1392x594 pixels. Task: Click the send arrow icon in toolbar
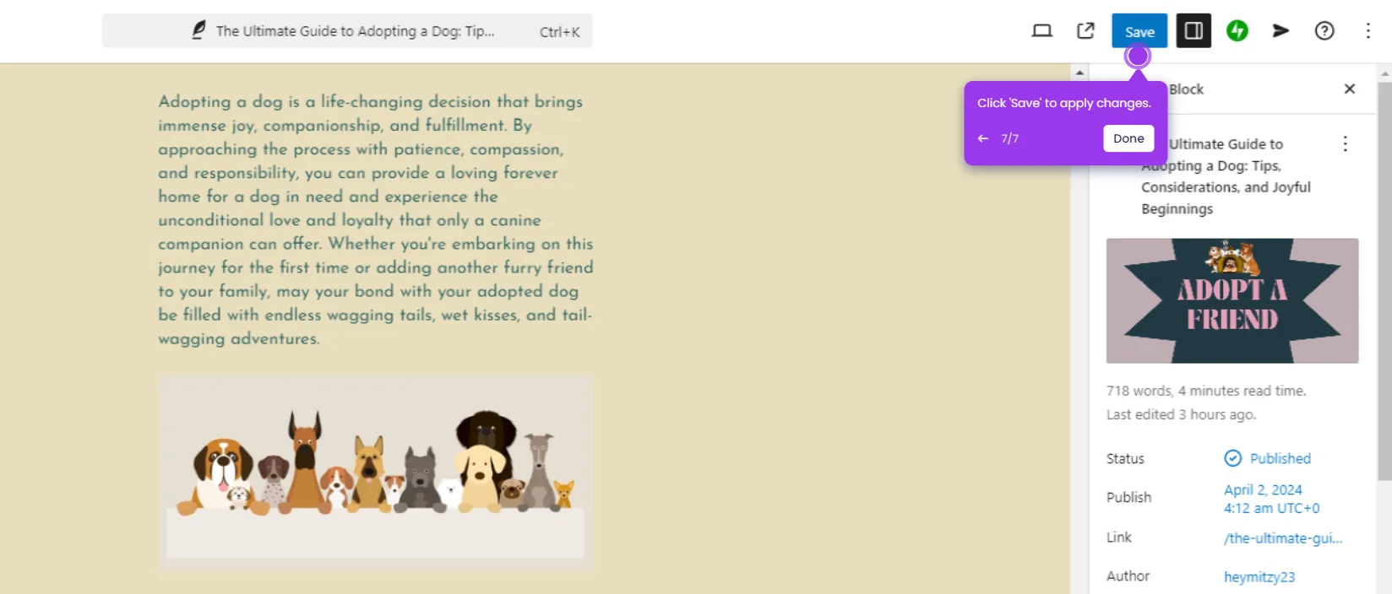pyautogui.click(x=1281, y=31)
